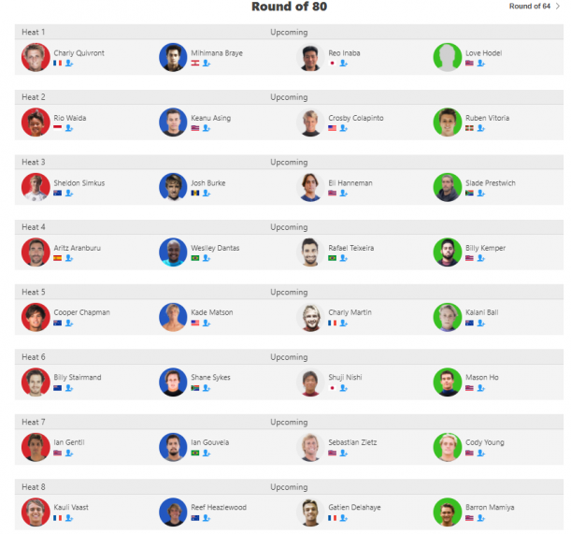Follow Barron Mamiya with add-person icon
Screen dimensions: 571x534
pyautogui.click(x=481, y=518)
